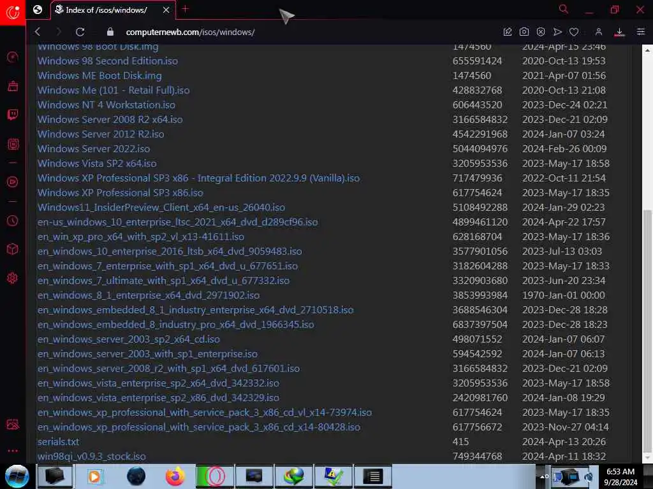Click the tab search magnifier icon

coord(564,9)
